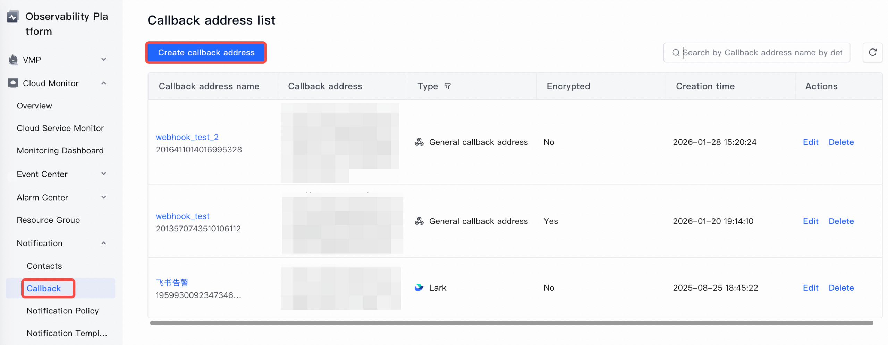Collapse the Notification submenu chevron
888x345 pixels.
coord(103,243)
